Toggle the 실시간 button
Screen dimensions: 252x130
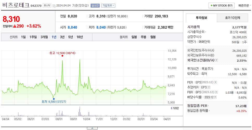click(95, 6)
